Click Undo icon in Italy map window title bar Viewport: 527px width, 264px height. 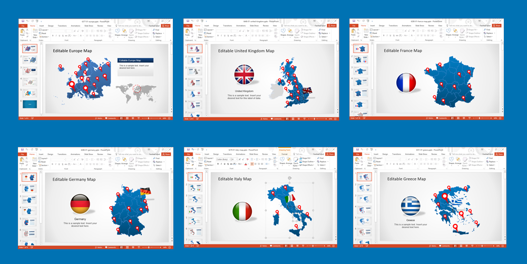point(192,149)
